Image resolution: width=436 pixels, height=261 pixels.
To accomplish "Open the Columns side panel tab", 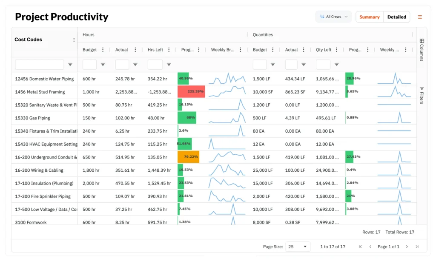I will [422, 50].
